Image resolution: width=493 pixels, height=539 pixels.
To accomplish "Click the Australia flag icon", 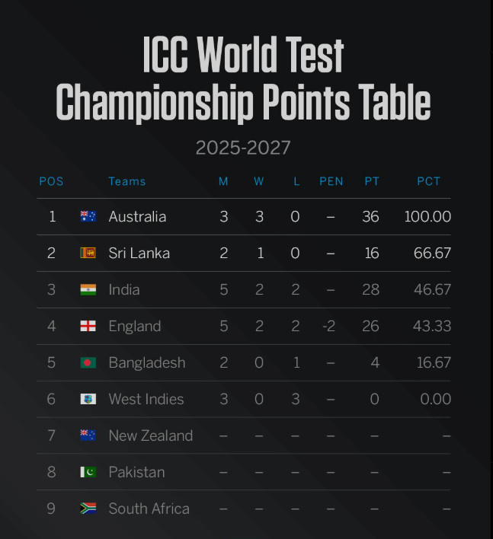I will click(x=88, y=216).
